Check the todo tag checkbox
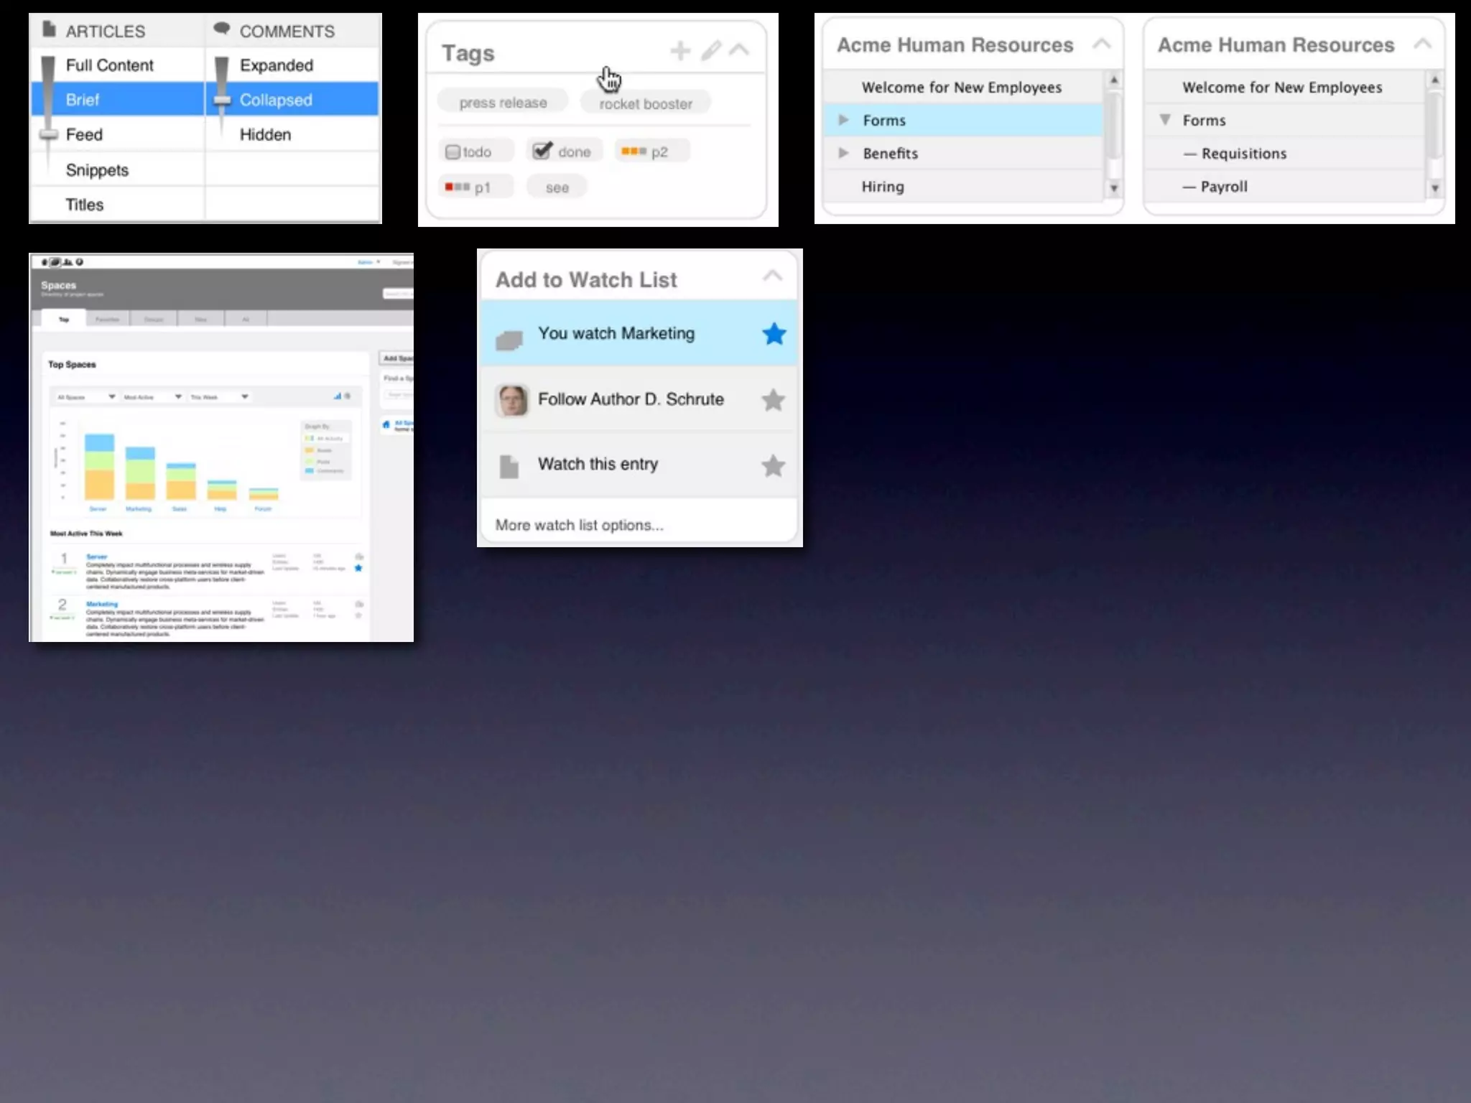The width and height of the screenshot is (1471, 1103). coord(453,152)
